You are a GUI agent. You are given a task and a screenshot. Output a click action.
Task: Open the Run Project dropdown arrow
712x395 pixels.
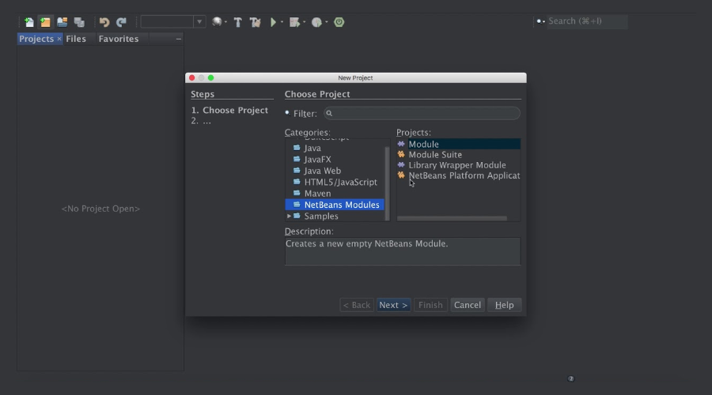click(282, 22)
